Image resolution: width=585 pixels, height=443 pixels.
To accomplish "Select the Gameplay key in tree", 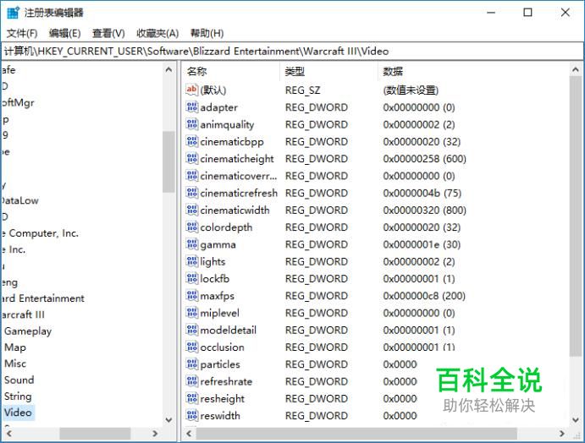I will (28, 331).
